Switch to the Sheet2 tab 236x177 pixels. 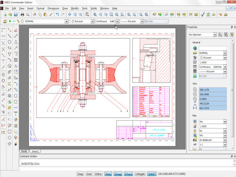click(x=35, y=151)
